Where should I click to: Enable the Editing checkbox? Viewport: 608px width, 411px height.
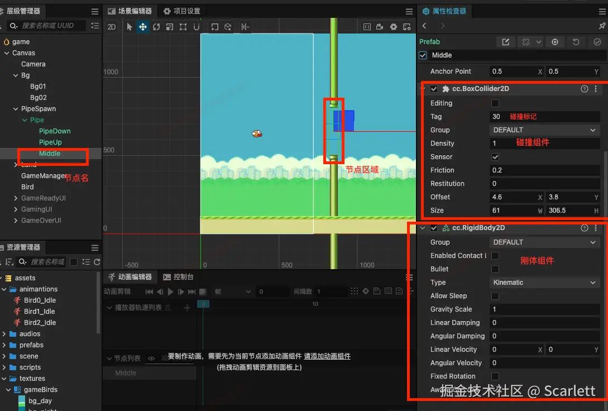495,103
